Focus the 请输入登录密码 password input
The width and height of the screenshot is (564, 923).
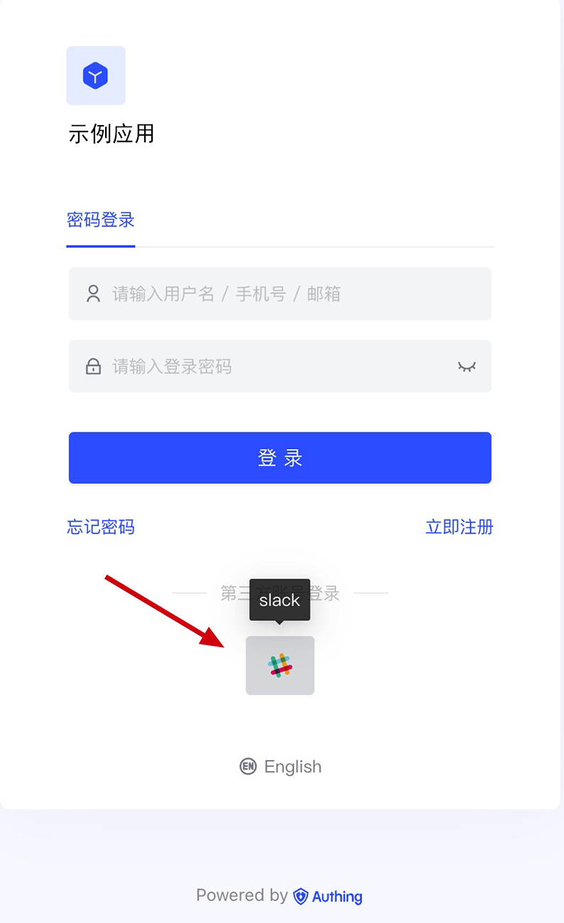pos(280,366)
